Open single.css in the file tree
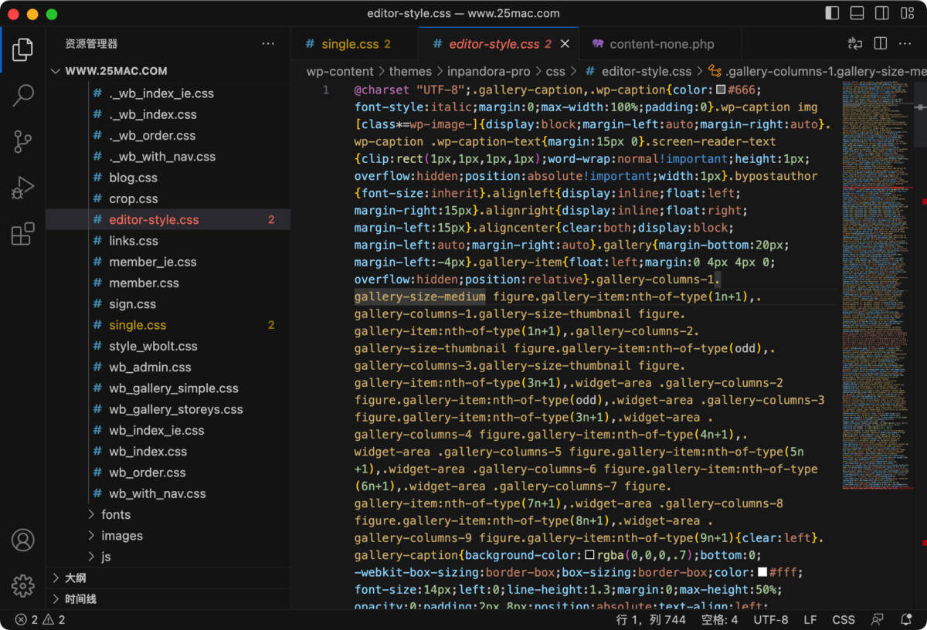The image size is (927, 630). [168, 325]
